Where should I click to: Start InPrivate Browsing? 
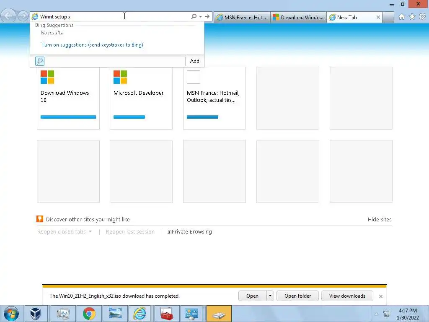click(189, 231)
